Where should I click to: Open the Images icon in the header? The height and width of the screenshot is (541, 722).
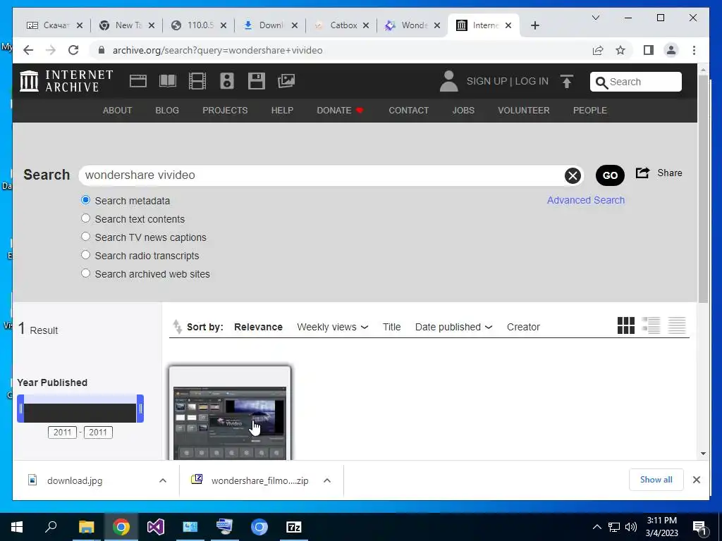286,81
